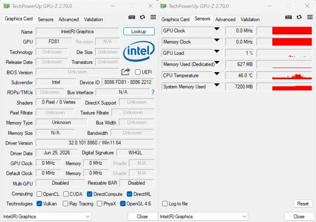Click Memory Clock red sensor graph
The width and height of the screenshot is (316, 222).
[x=284, y=42]
